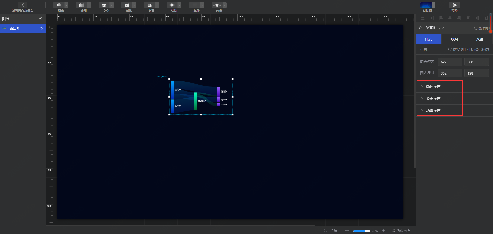Click the back arrow to return and auto-save
The width and height of the screenshot is (493, 234).
22,5
